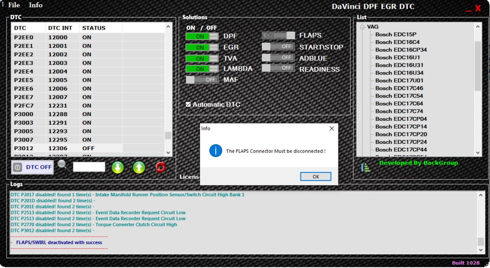Screen dimensions: 490x268
Task: Click the sort list icon below the ECU list
Action: [365, 167]
